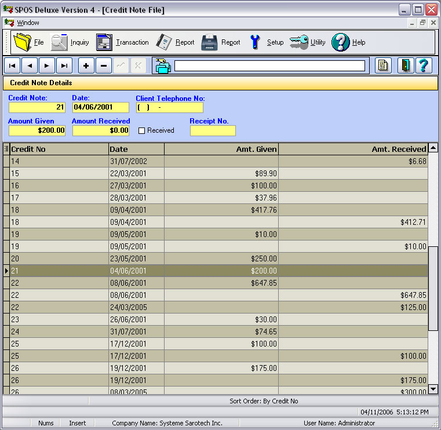
Task: Click the Amount Given field
Action: click(37, 131)
